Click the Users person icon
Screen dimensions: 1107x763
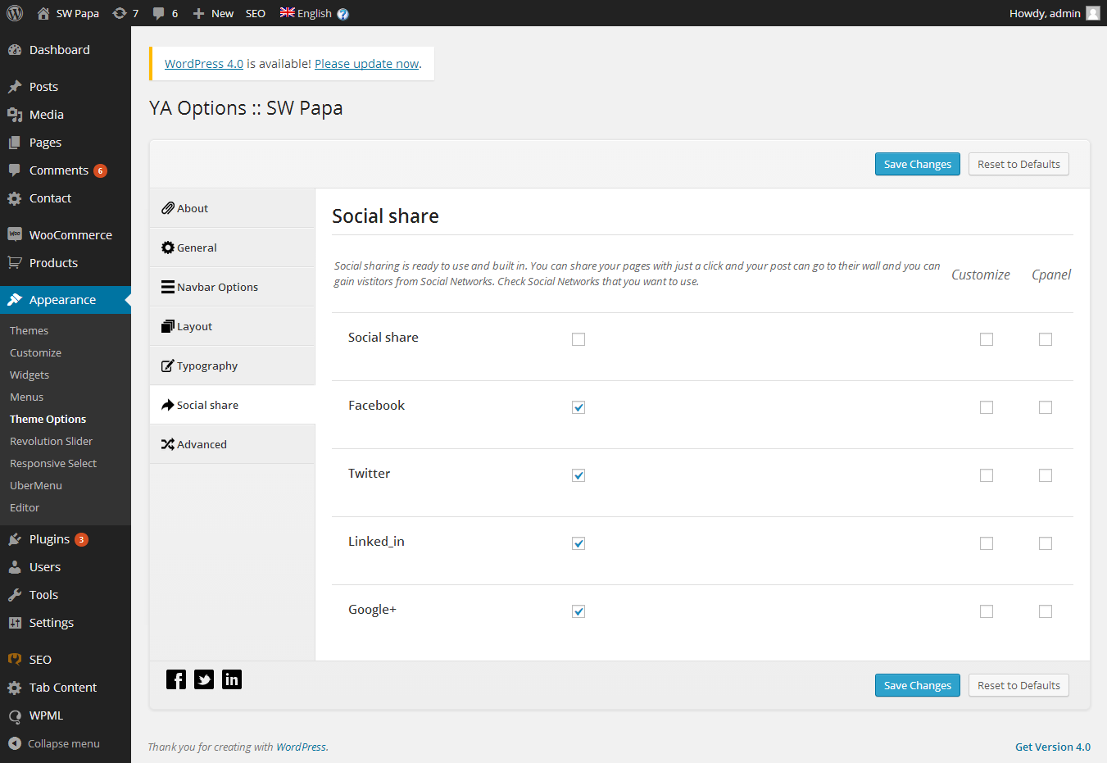pos(15,567)
